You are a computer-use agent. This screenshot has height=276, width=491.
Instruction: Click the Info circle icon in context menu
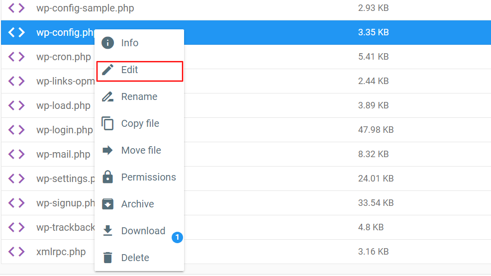[x=107, y=43]
